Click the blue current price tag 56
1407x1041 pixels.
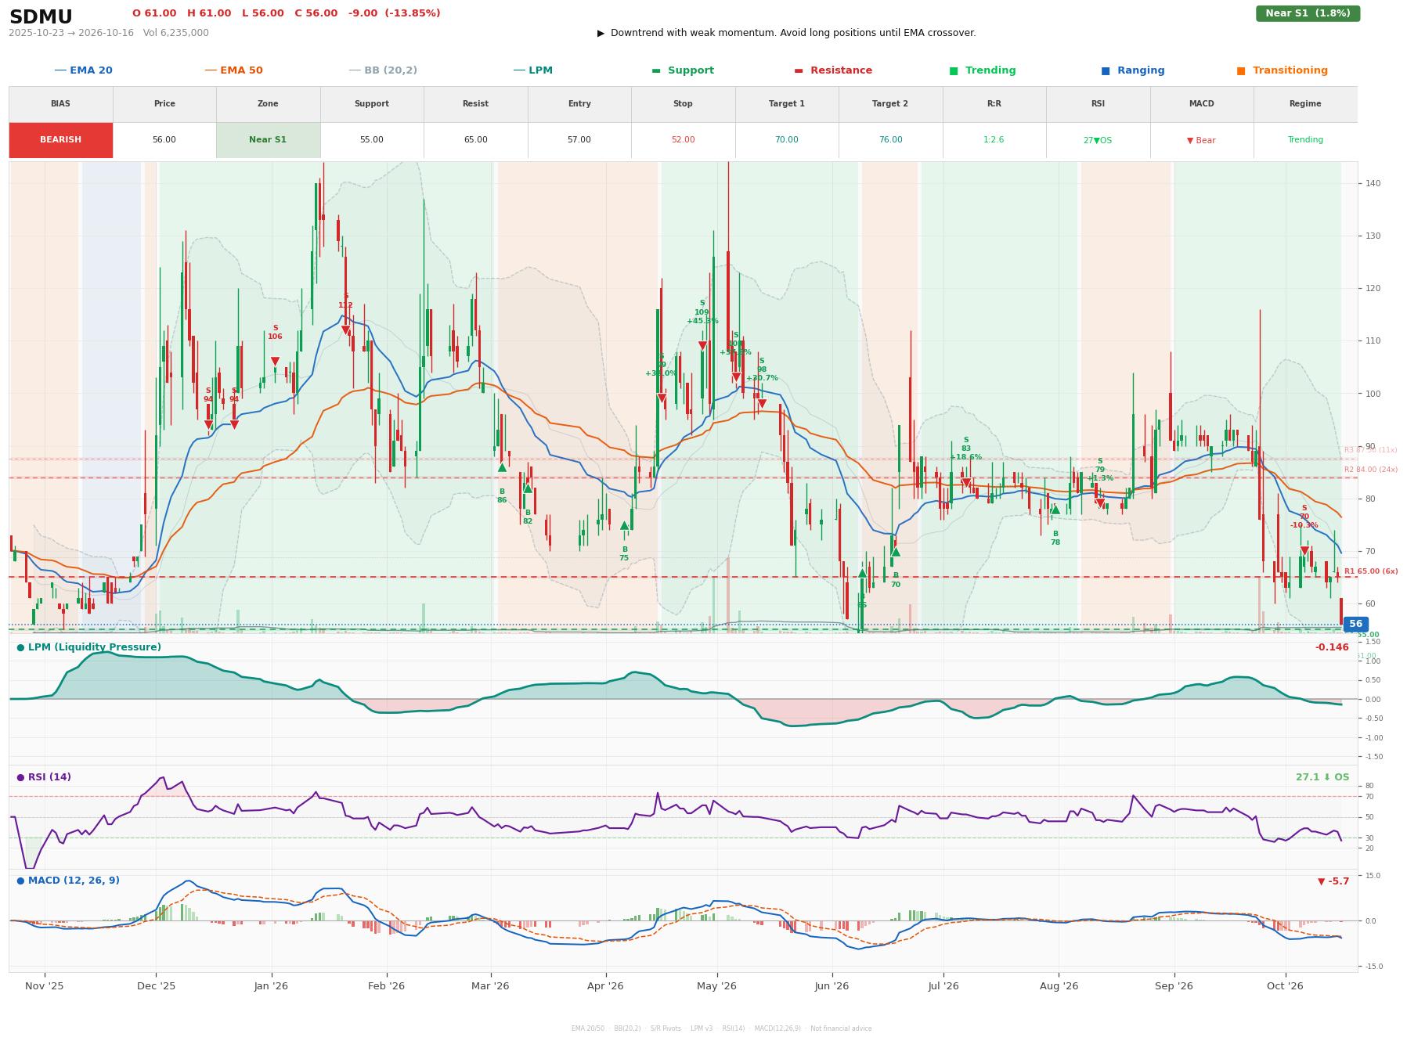pyautogui.click(x=1355, y=625)
